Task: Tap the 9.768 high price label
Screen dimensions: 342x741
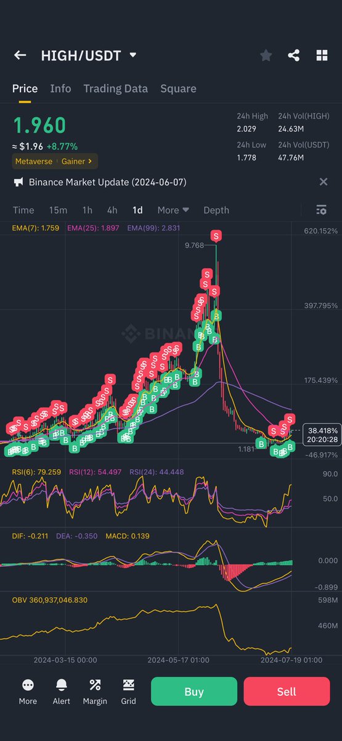Action: pyautogui.click(x=194, y=245)
